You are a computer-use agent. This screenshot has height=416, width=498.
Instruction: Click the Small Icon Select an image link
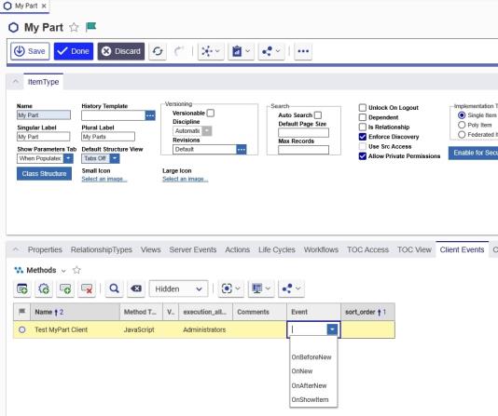coord(104,179)
